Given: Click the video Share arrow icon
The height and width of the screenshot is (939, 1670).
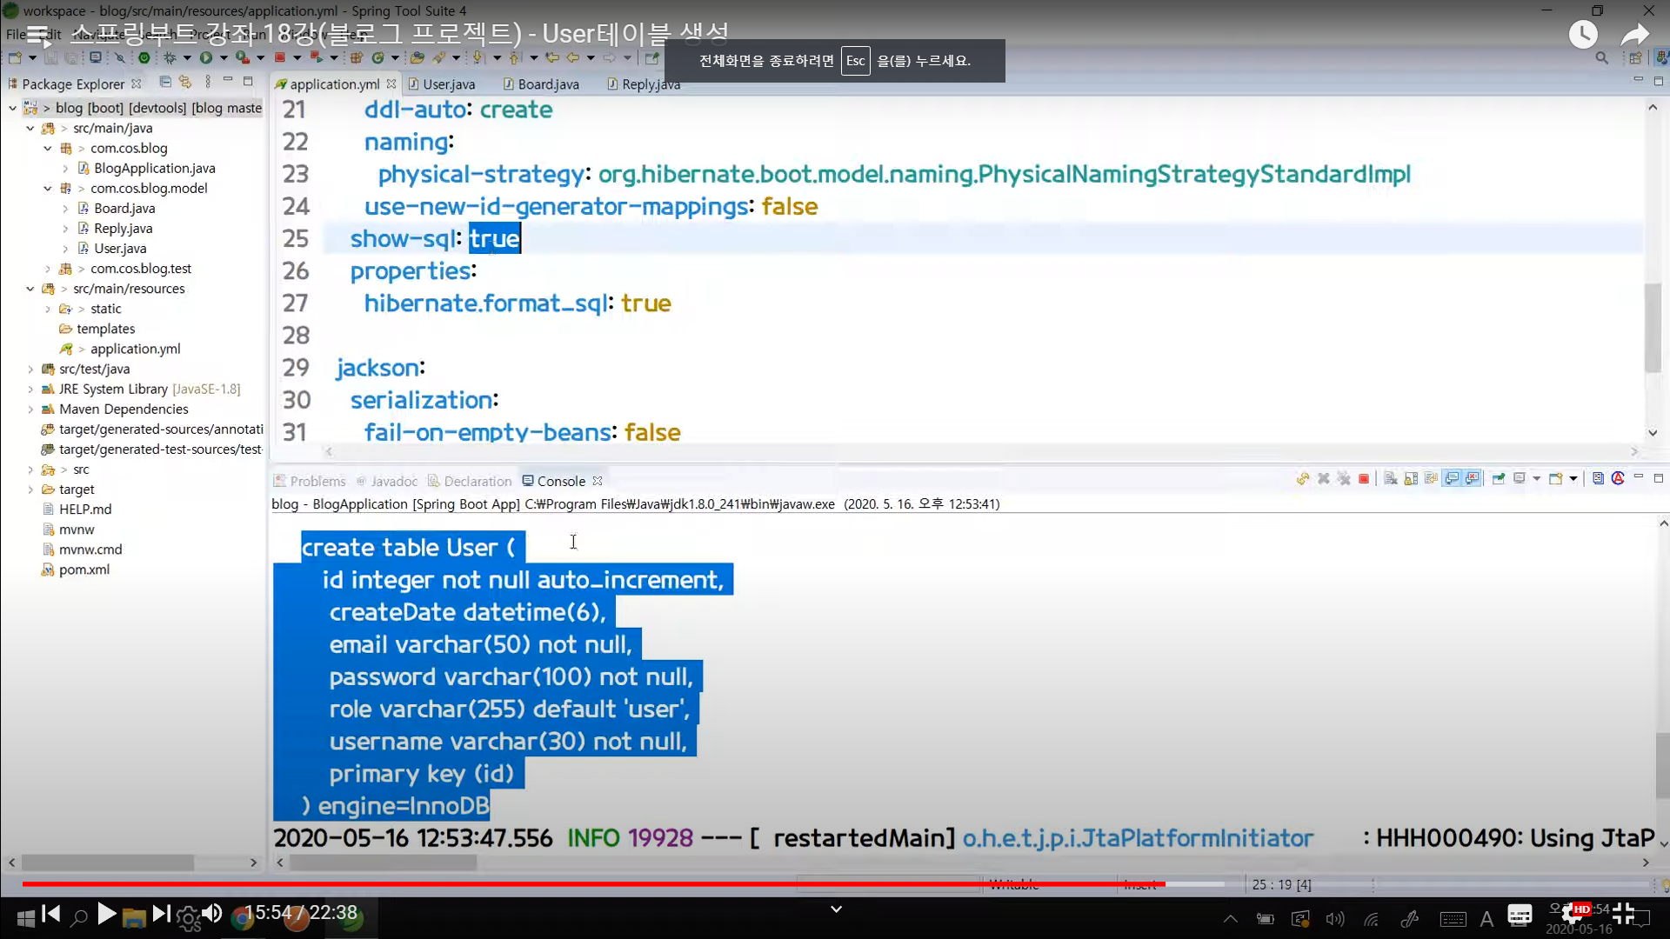Looking at the screenshot, I should [1634, 35].
